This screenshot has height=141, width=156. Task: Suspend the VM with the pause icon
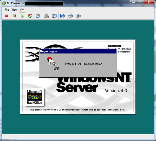click(14, 16)
